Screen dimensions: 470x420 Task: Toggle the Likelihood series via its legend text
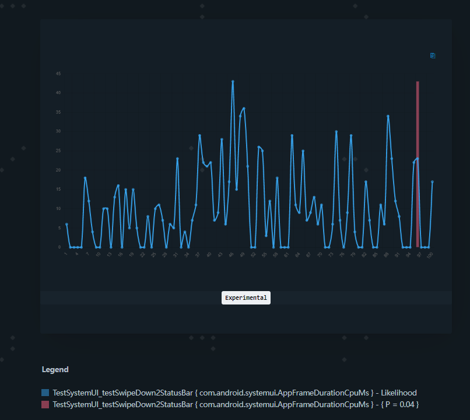tap(234, 393)
